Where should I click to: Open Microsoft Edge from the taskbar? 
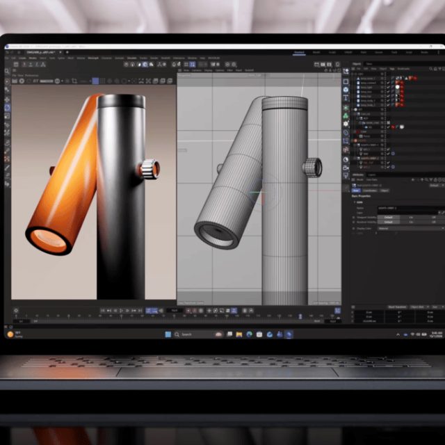click(249, 334)
